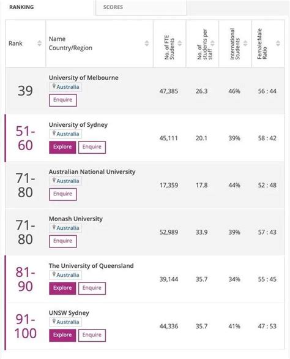The image size is (290, 359).
Task: Explore University of Sydney
Action: 62,147
